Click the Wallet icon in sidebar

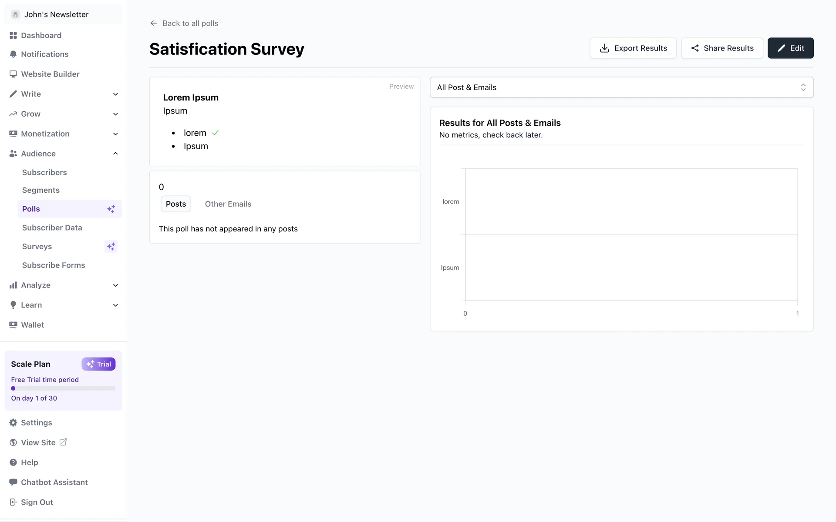[x=13, y=325]
